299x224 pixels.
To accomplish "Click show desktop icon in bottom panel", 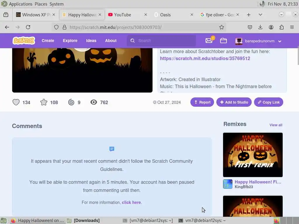I will [4, 220].
